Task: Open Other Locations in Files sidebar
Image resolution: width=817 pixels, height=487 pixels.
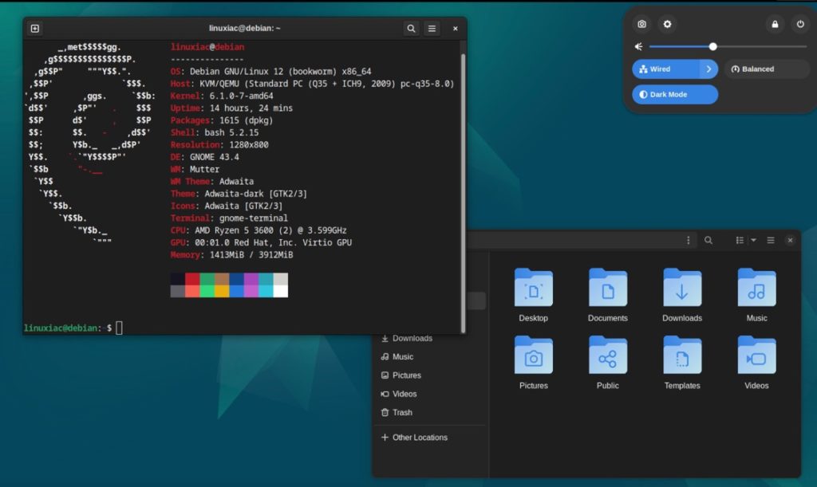Action: click(x=429, y=438)
